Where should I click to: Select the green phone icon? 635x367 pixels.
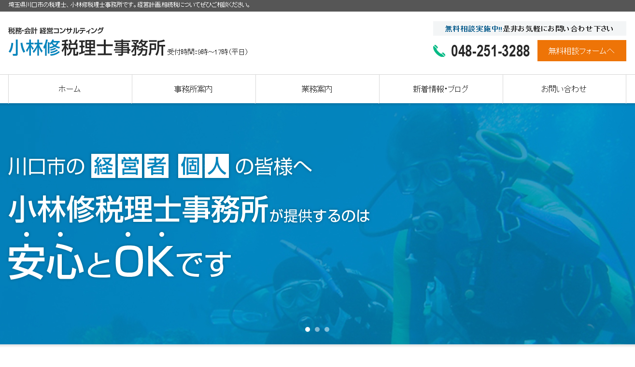pyautogui.click(x=439, y=50)
